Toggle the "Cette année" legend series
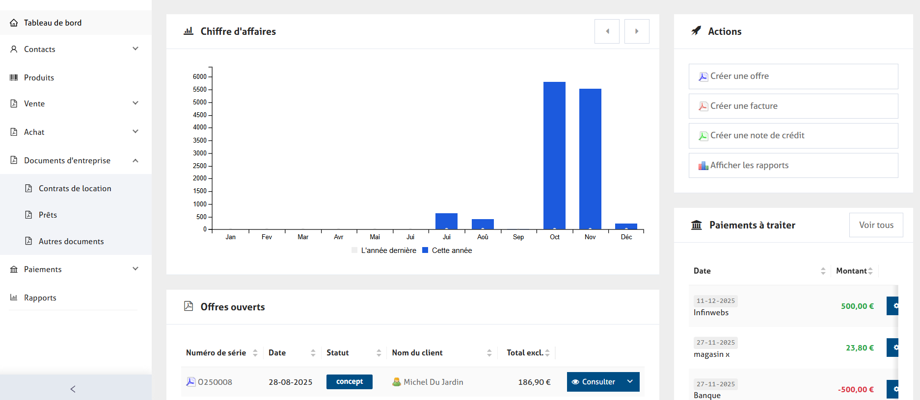Screen dimensions: 920x400 coord(447,250)
